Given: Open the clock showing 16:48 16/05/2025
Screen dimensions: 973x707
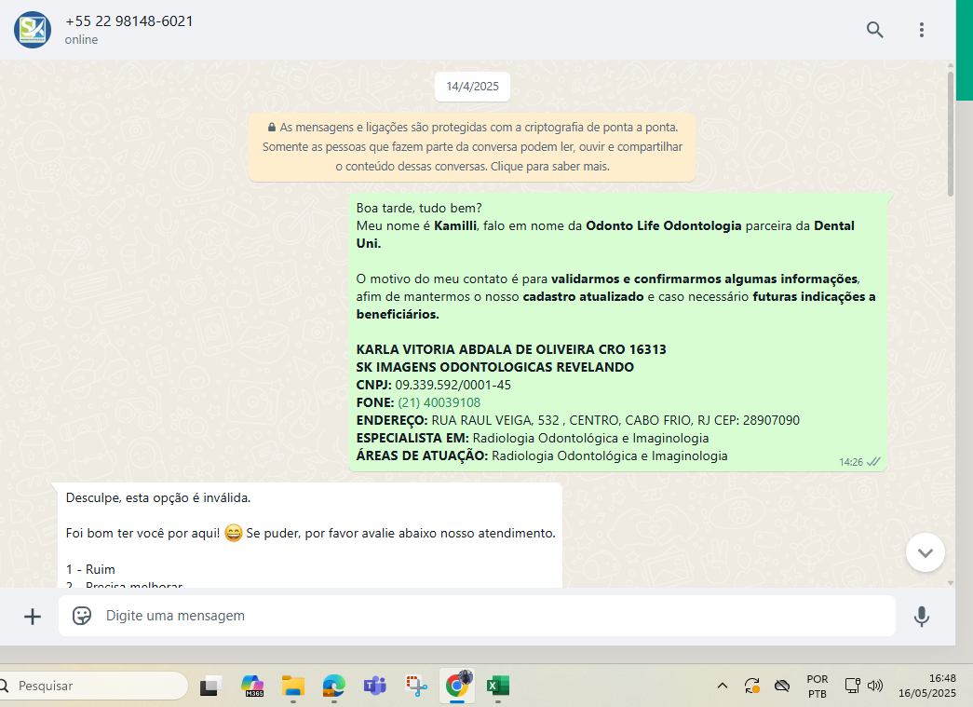Looking at the screenshot, I should (x=927, y=686).
